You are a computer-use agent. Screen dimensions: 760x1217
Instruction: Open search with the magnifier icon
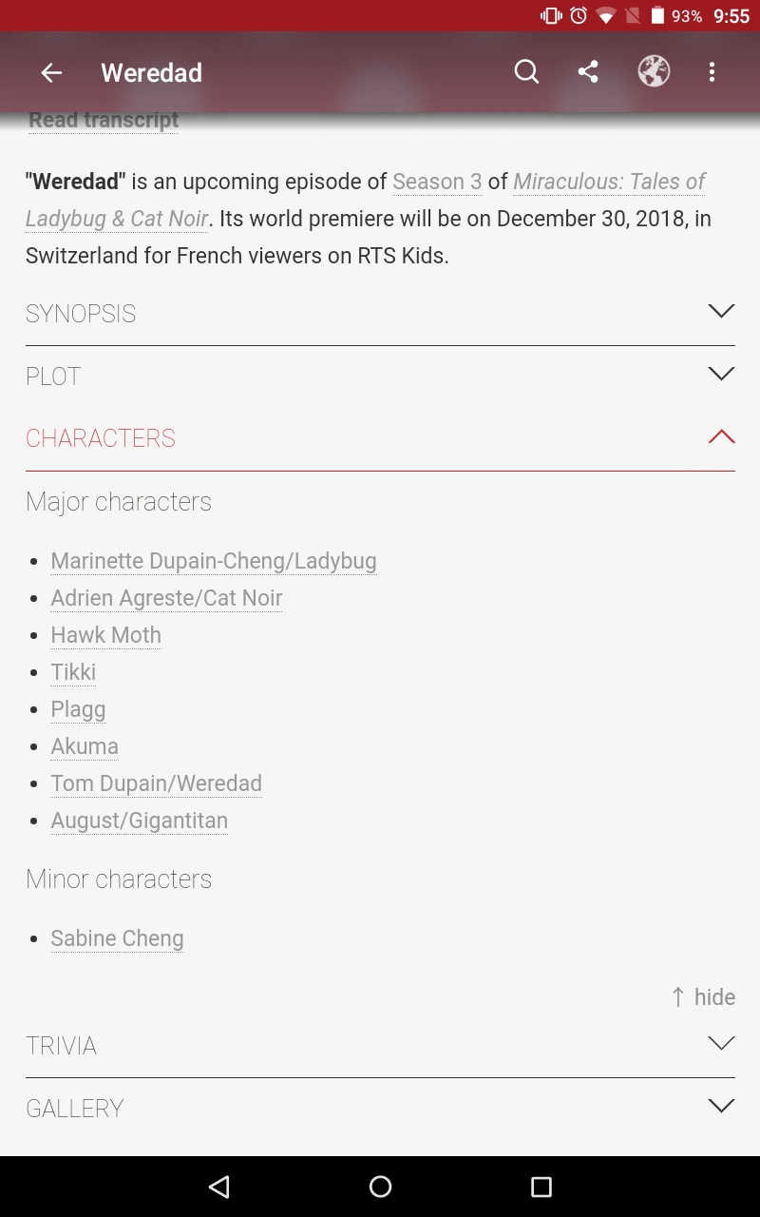[526, 72]
